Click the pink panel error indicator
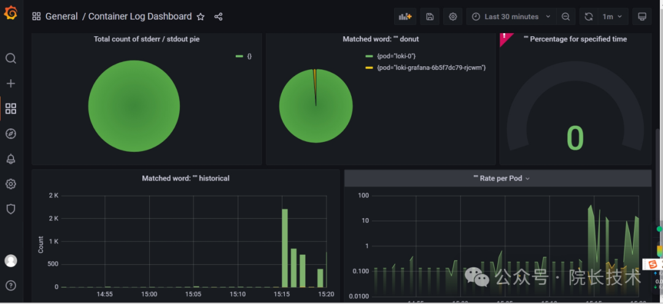The height and width of the screenshot is (304, 663). [x=505, y=37]
